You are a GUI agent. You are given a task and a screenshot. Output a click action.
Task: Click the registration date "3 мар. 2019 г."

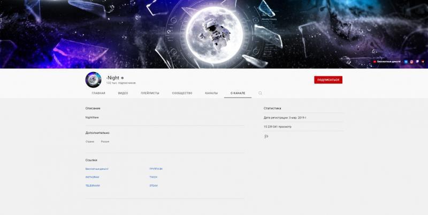pos(298,118)
